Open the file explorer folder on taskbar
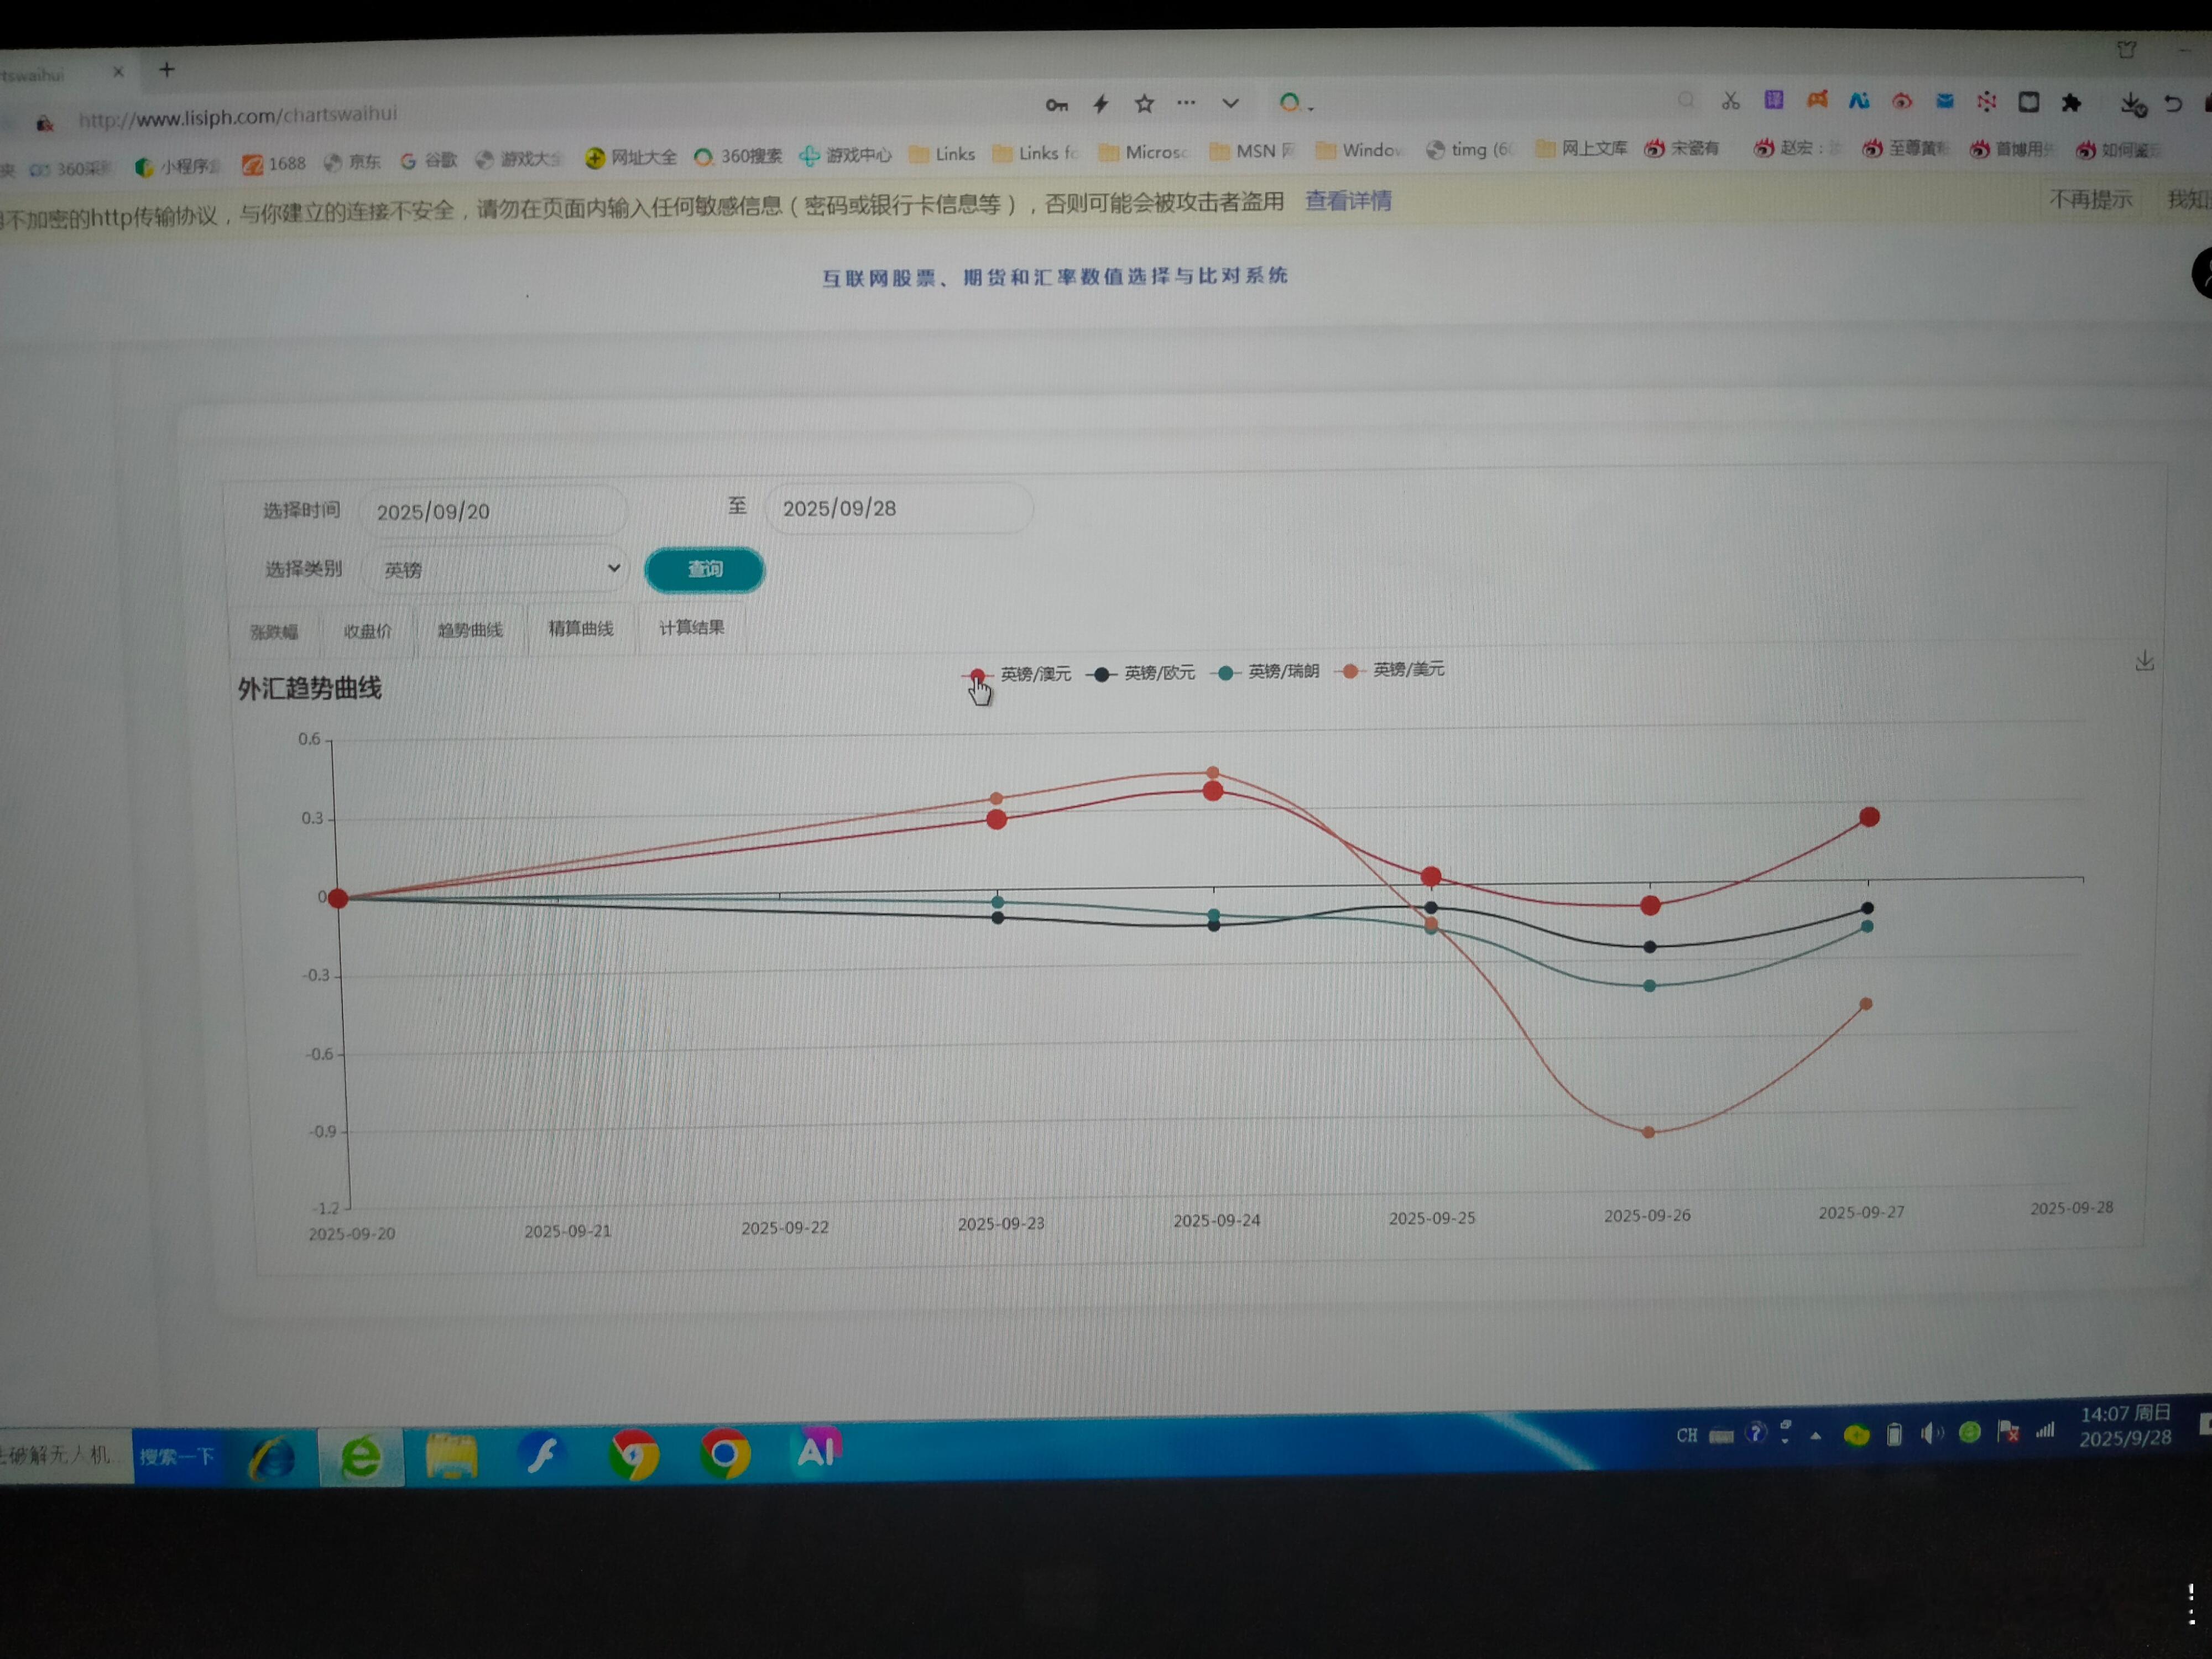Image resolution: width=2212 pixels, height=1659 pixels. click(x=452, y=1455)
